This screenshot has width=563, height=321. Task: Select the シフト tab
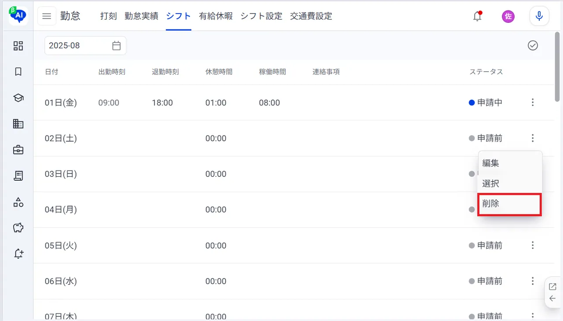pos(179,16)
